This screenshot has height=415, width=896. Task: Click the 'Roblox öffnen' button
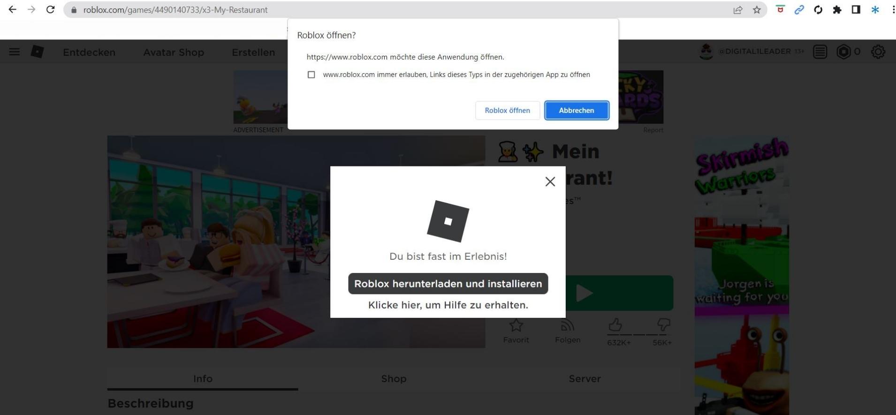pos(508,110)
